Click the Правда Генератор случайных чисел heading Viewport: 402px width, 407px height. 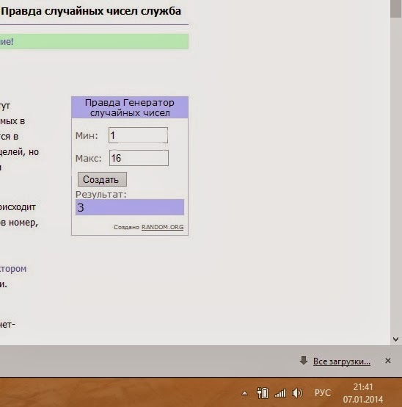pos(130,107)
